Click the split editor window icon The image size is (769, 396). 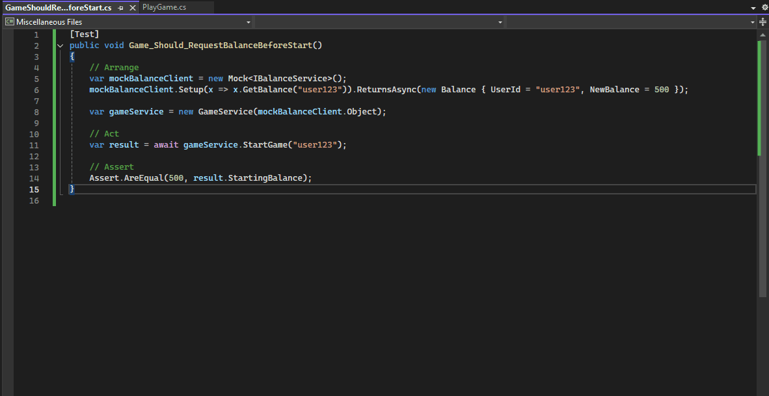pyautogui.click(x=762, y=22)
